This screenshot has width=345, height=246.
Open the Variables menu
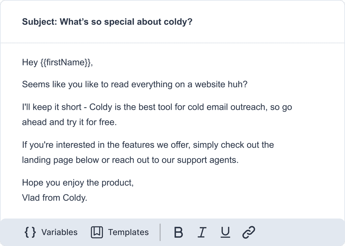pos(51,232)
